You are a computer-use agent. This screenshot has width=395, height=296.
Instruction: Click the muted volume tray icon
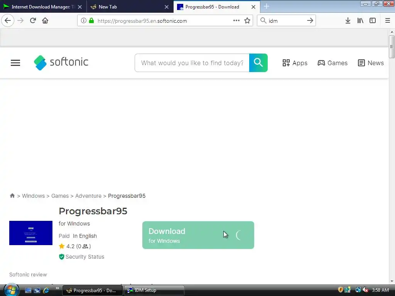365,290
